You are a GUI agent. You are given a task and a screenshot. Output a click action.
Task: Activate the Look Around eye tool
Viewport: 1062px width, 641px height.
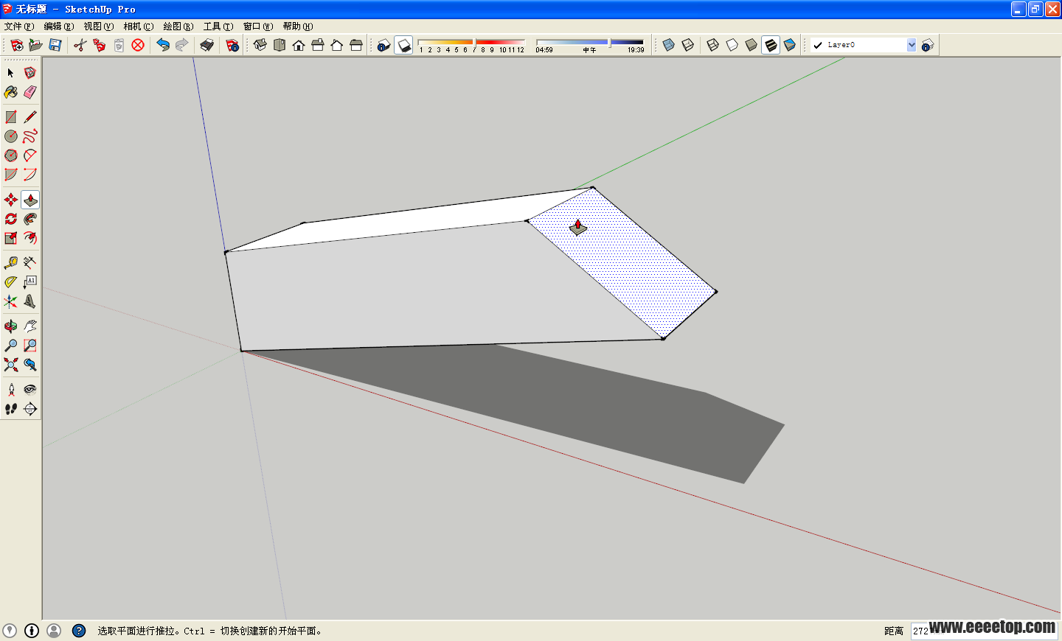pyautogui.click(x=30, y=390)
